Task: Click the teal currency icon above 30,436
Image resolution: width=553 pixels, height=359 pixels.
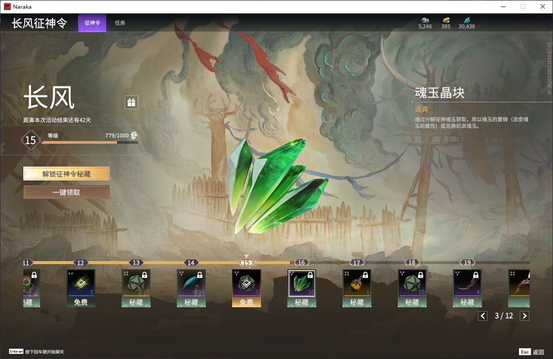Action: click(467, 20)
